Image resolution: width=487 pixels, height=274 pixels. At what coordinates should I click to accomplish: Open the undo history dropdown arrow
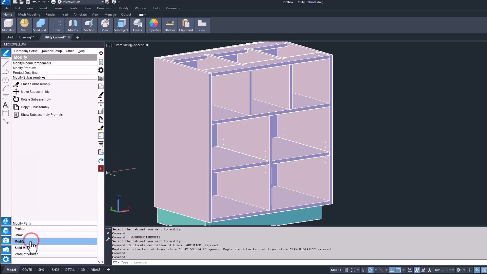[39, 2]
